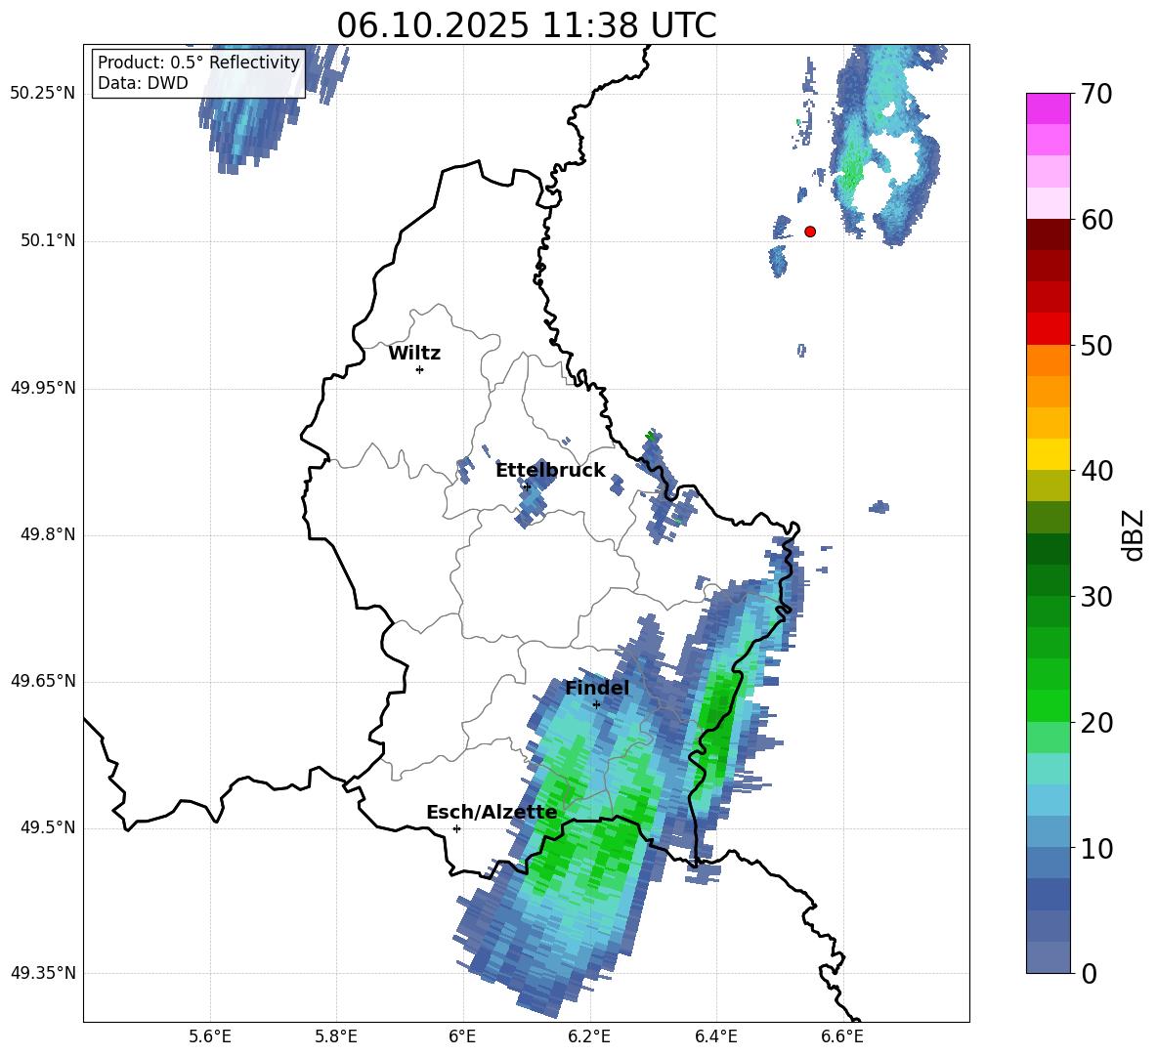The height and width of the screenshot is (1056, 1157).
Task: Click the colorbar tick label 0
Action: point(1090,973)
